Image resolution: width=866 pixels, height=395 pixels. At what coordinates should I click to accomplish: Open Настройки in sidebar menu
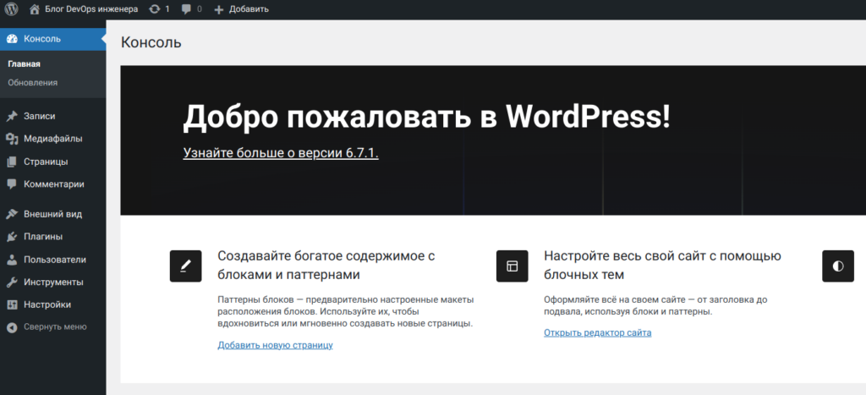click(x=47, y=304)
